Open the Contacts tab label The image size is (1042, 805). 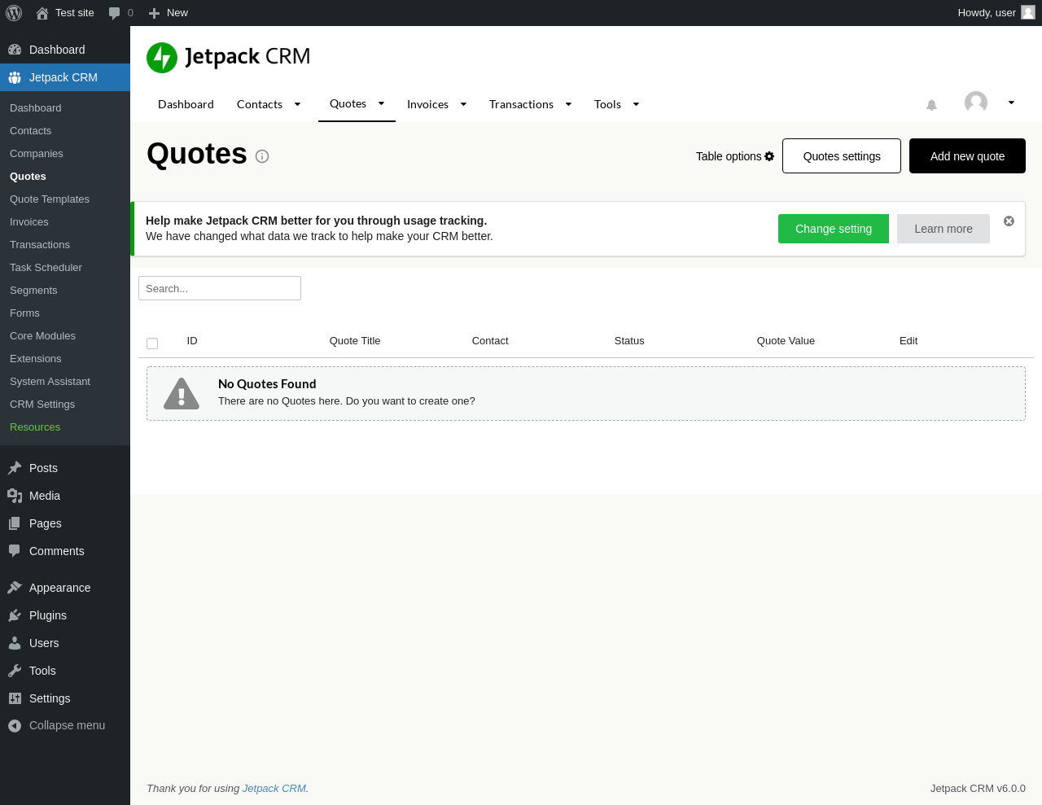pyautogui.click(x=260, y=104)
